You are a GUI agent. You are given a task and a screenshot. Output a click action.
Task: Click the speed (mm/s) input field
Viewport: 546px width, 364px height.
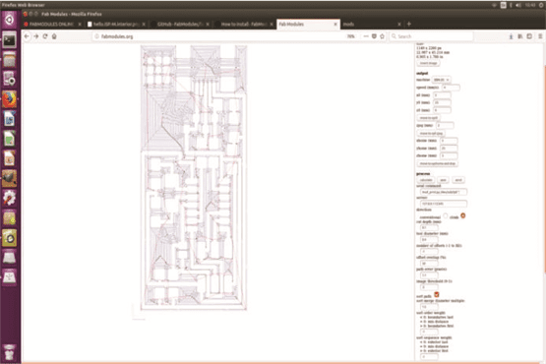pos(451,88)
